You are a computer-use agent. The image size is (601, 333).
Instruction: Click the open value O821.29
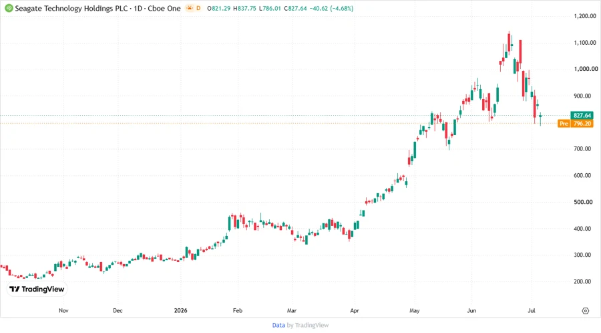(219, 9)
